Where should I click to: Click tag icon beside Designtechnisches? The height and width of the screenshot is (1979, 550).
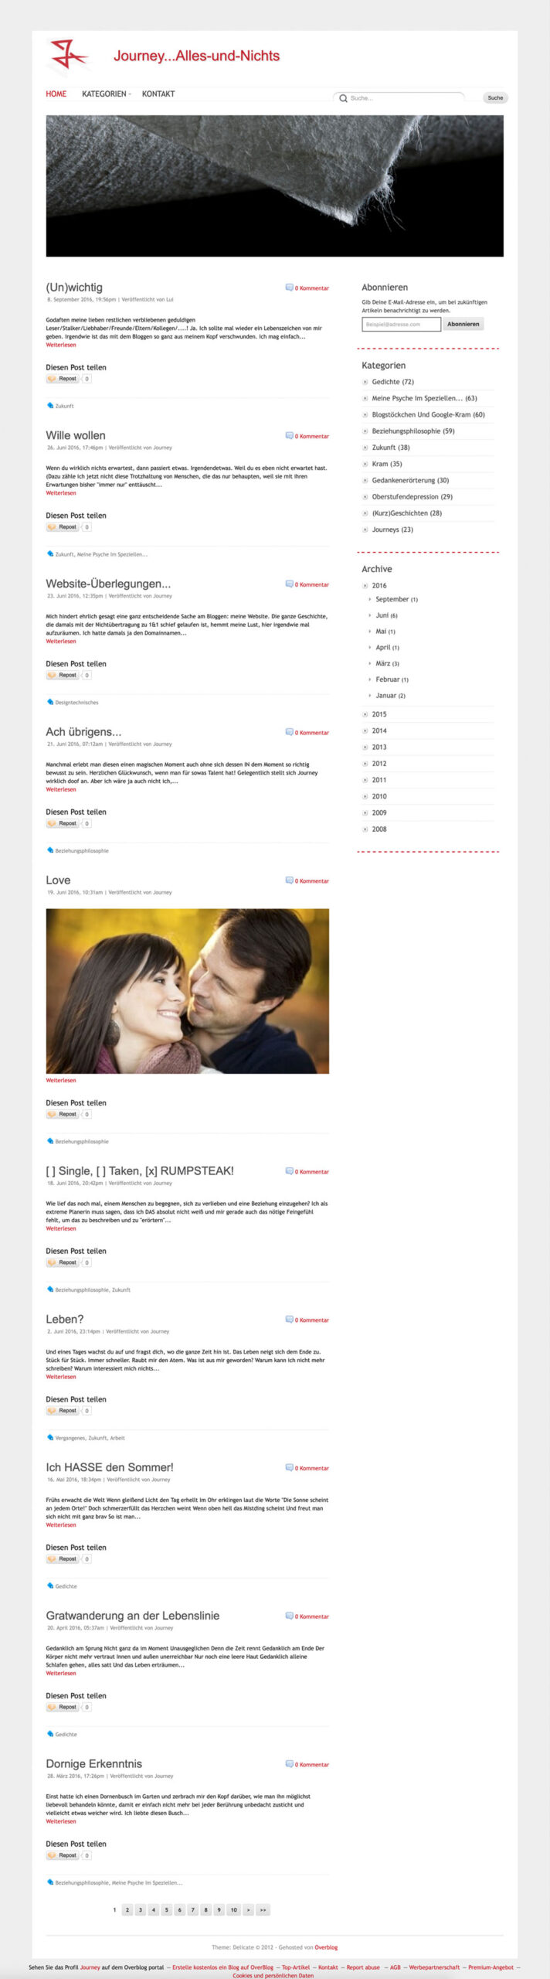(50, 702)
